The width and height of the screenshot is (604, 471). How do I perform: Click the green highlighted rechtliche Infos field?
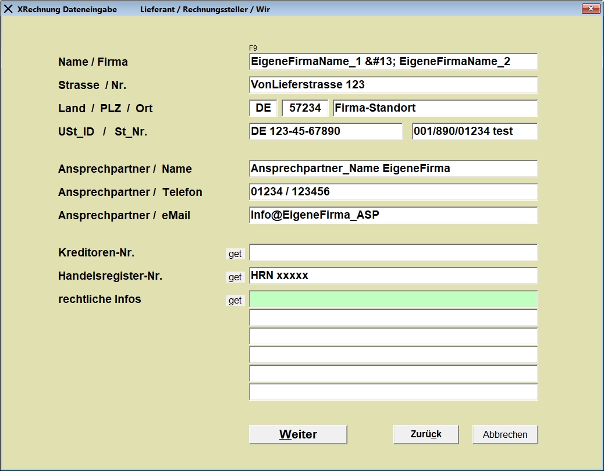click(x=393, y=299)
